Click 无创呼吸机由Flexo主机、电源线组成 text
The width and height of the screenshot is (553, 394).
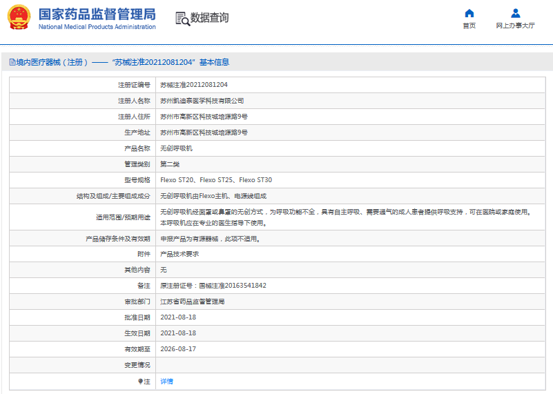(213, 196)
